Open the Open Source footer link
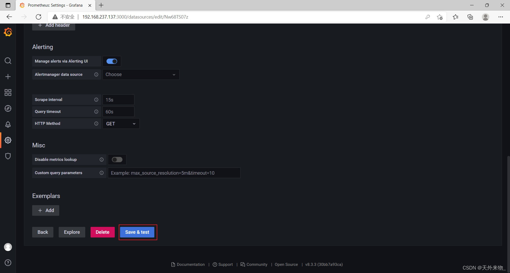 click(286, 265)
